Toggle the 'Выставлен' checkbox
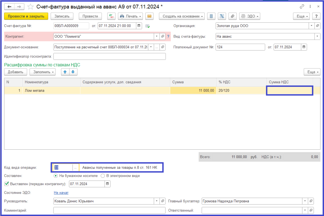The width and height of the screenshot is (324, 216). (6, 183)
